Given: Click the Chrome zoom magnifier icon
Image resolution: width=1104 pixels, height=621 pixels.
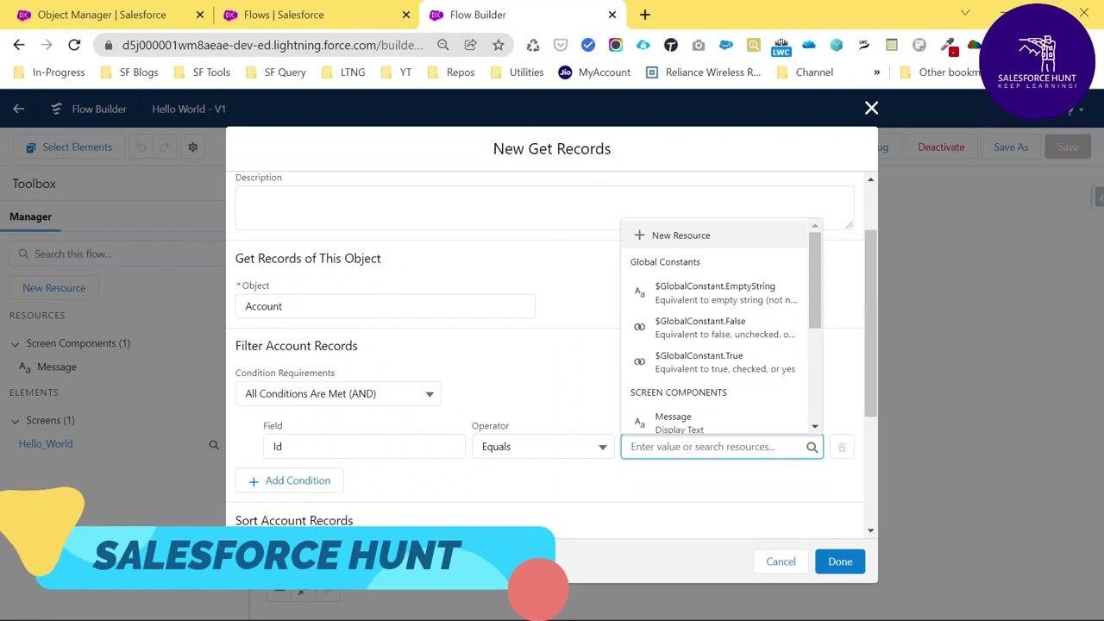Looking at the screenshot, I should (443, 45).
